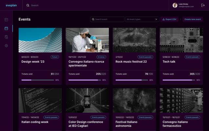Click magnifier icon in Search event field

93,19
